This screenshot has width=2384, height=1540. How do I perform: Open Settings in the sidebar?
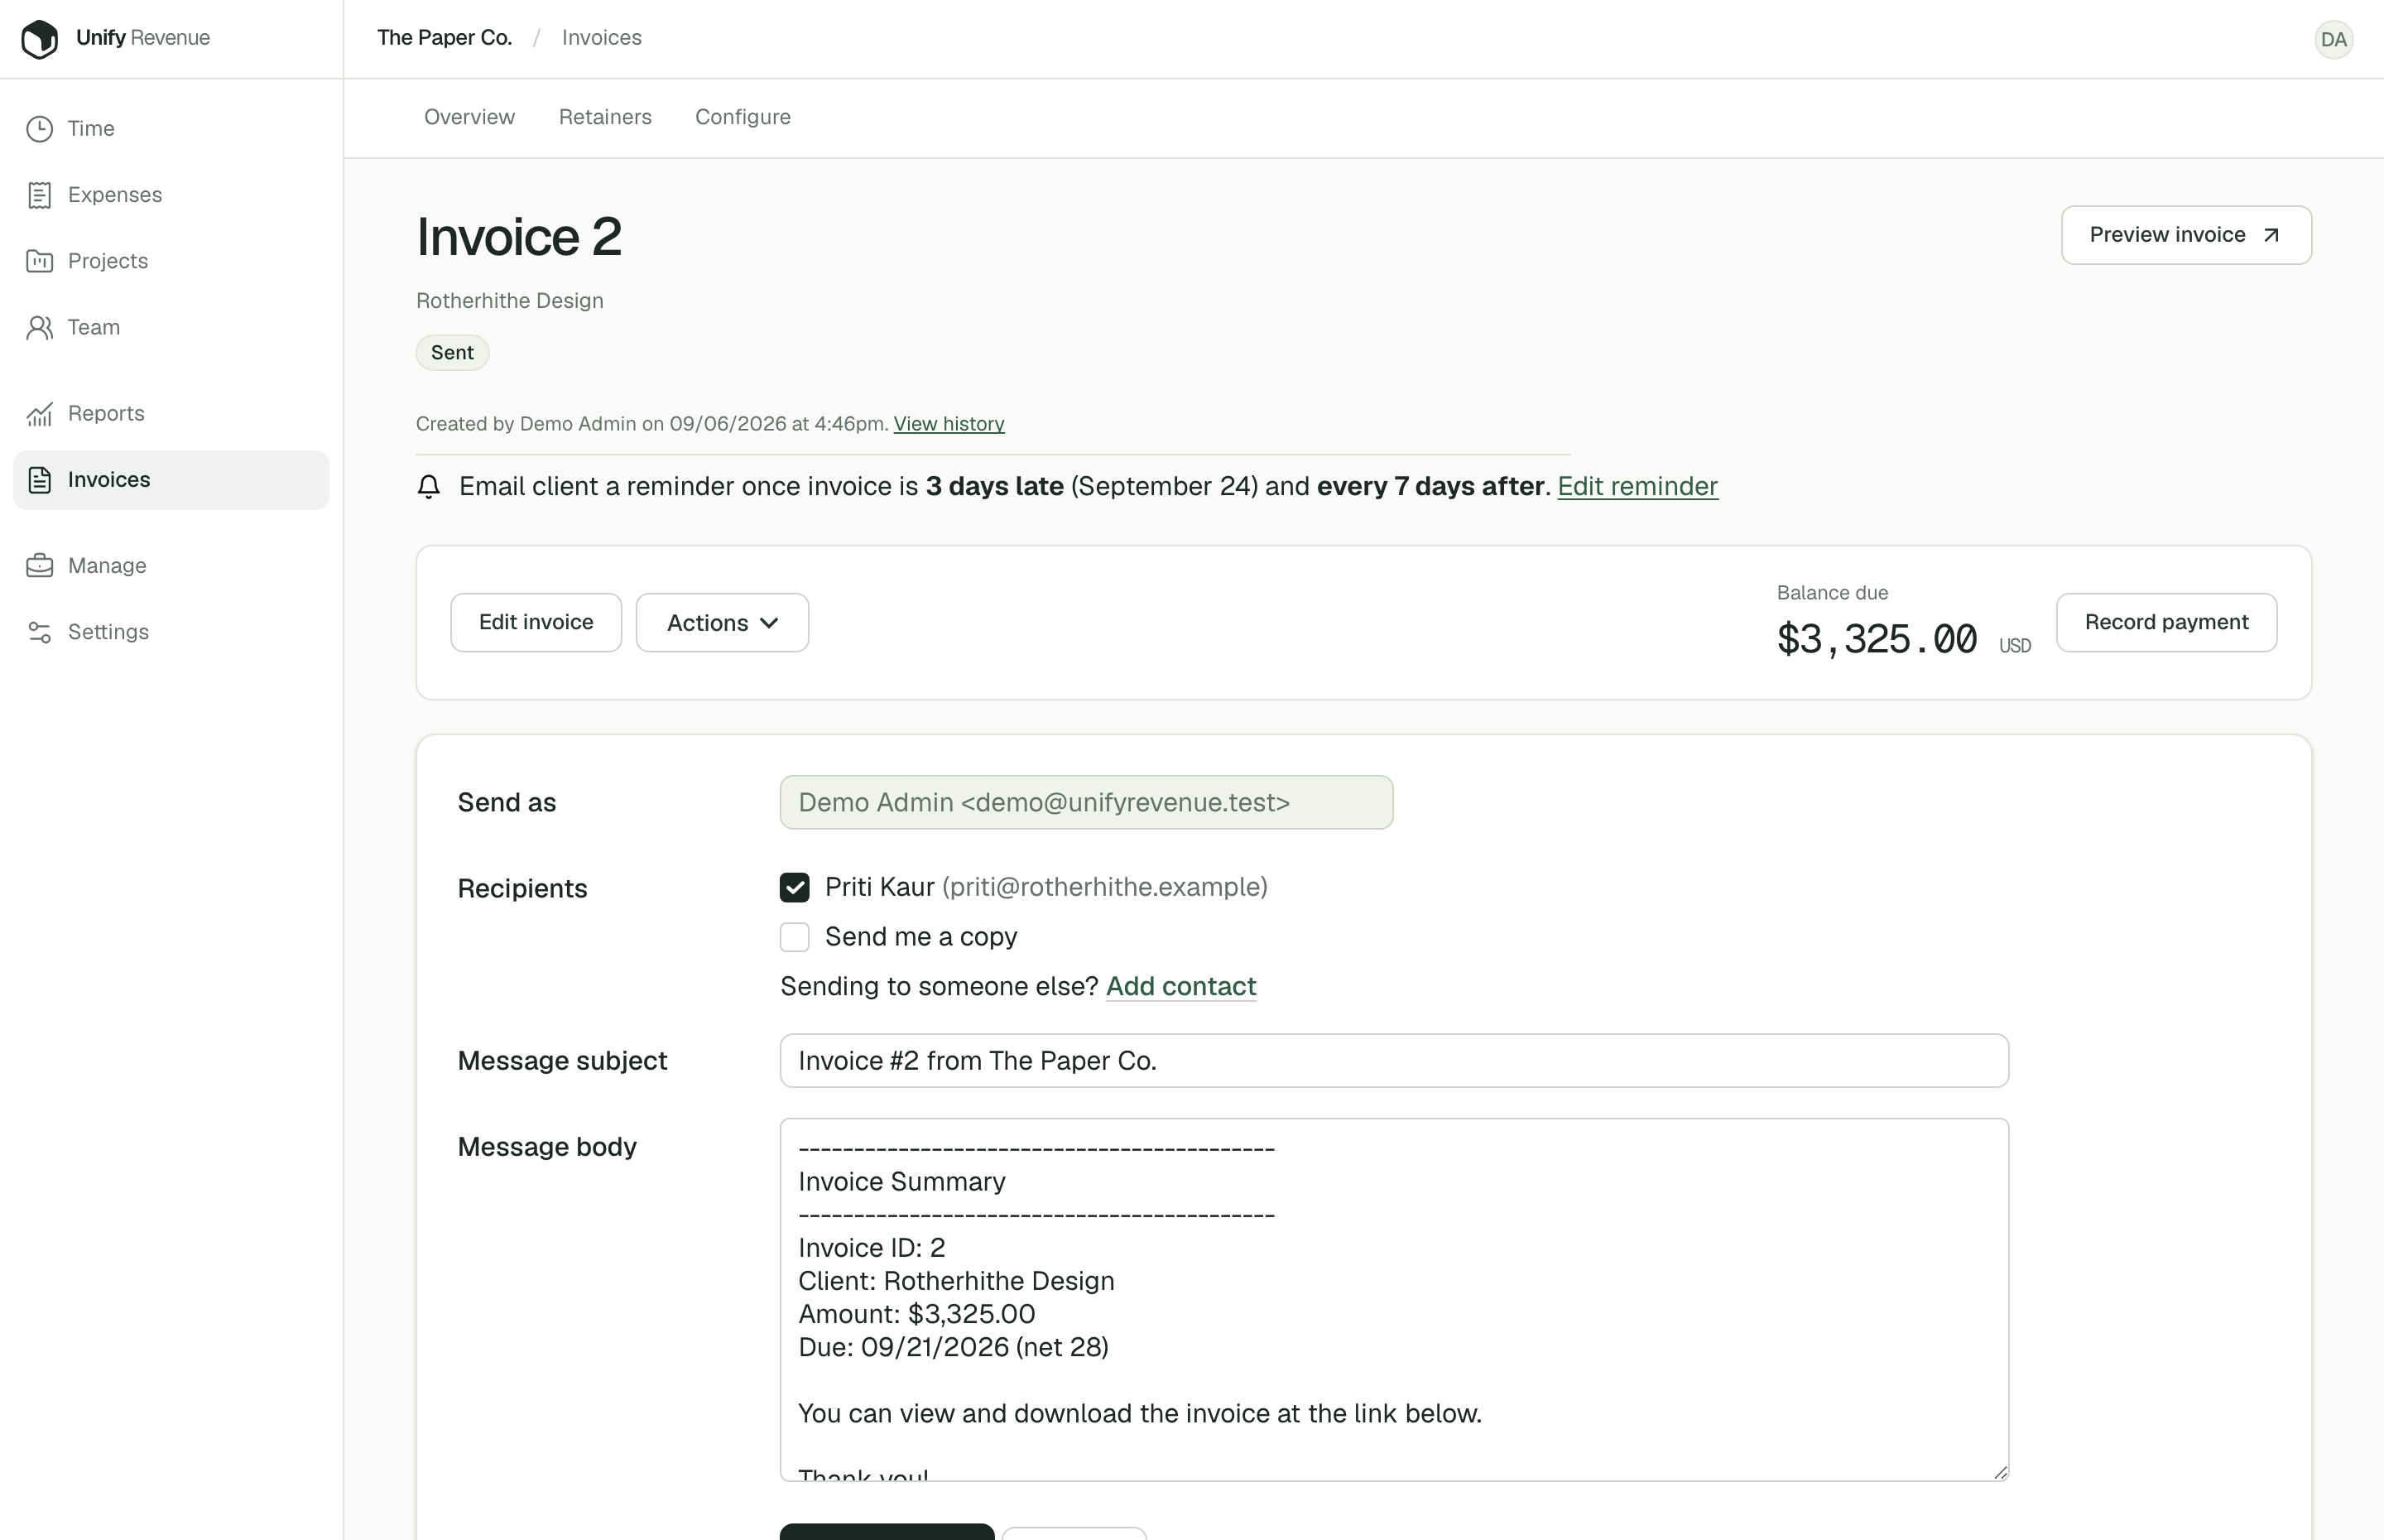(x=171, y=632)
